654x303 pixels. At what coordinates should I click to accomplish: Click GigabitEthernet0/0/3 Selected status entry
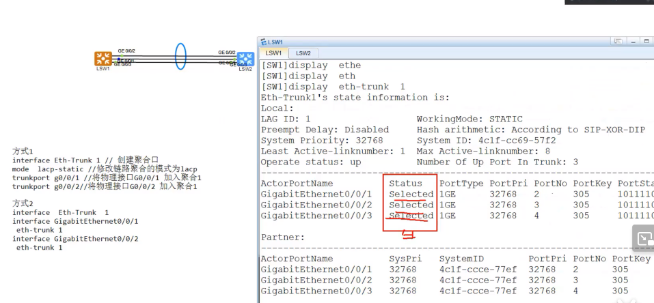(411, 216)
